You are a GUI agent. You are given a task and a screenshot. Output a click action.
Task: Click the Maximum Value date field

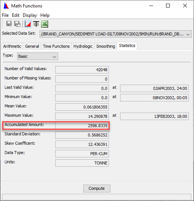[154, 116]
